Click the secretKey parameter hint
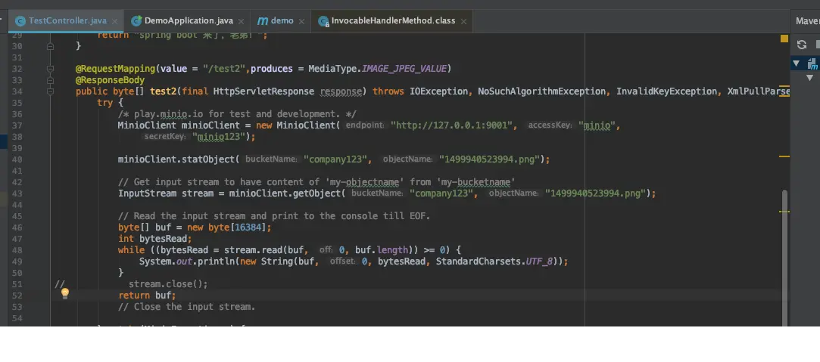This screenshot has height=362, width=820. pyautogui.click(x=165, y=138)
